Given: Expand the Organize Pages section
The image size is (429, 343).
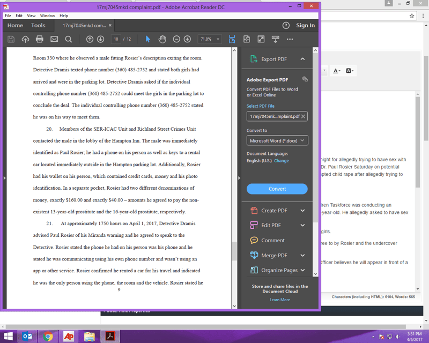Looking at the screenshot, I should coord(302,270).
